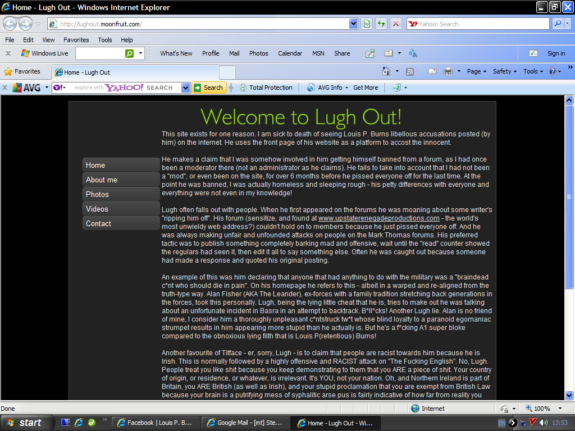Click the Favorites star button

click(x=22, y=71)
